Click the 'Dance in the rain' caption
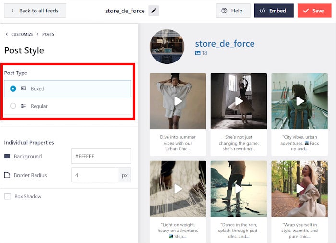336x243 pixels. (239, 231)
